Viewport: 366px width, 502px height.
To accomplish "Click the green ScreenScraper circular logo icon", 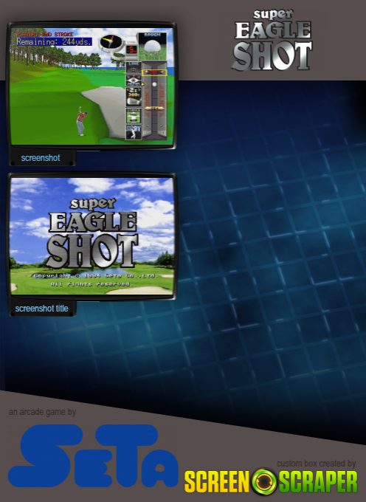I will point(264,481).
